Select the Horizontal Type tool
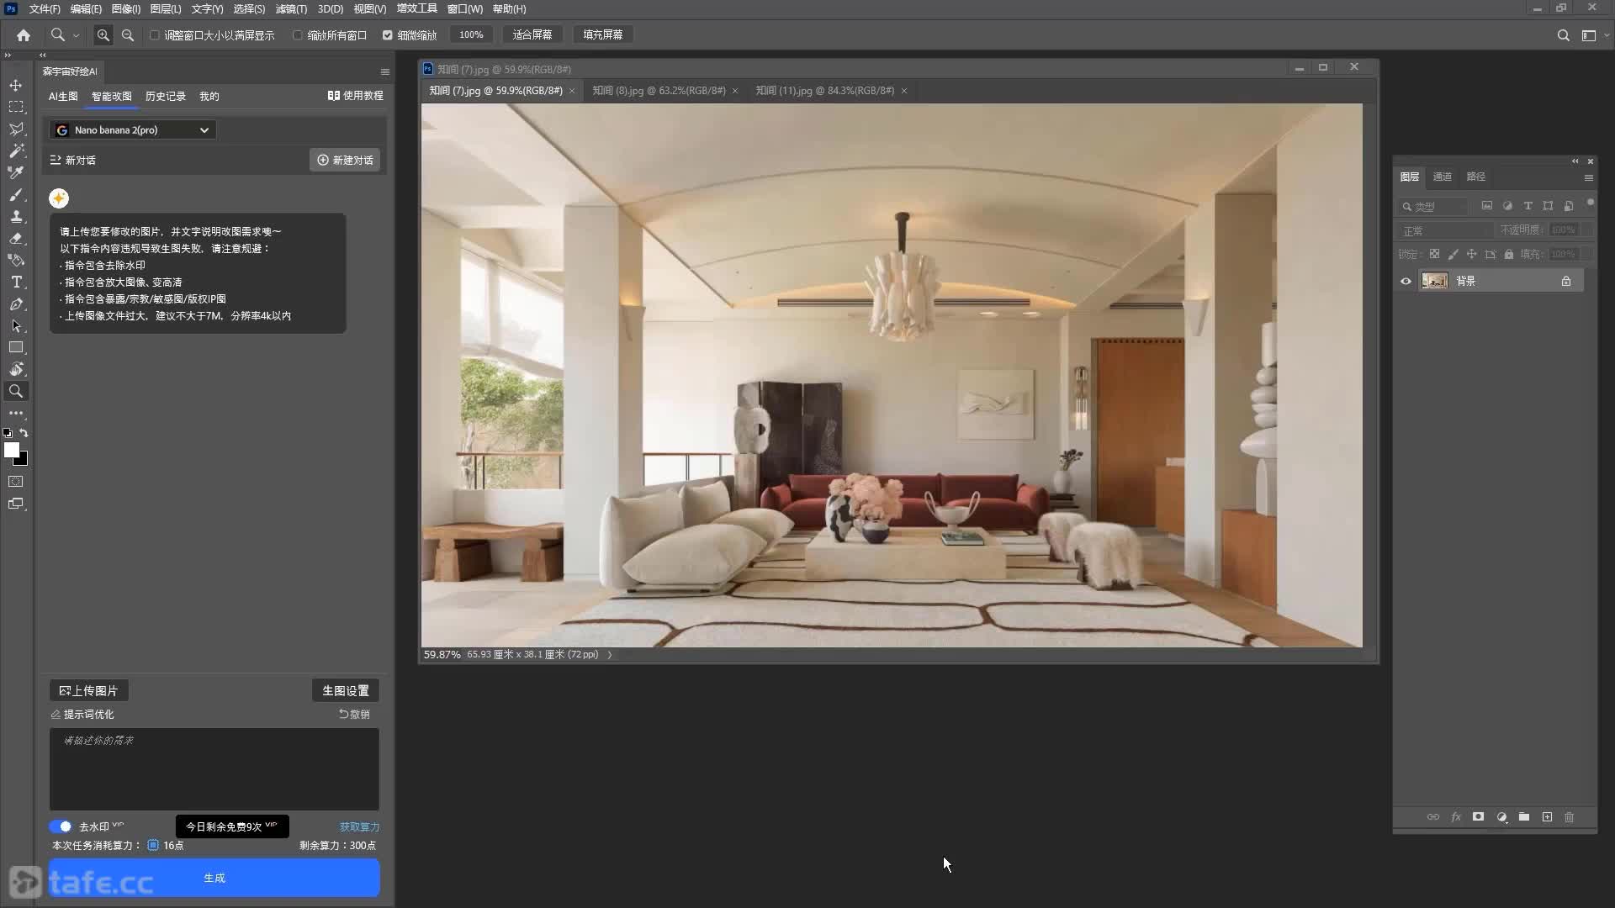1615x908 pixels. 16,282
